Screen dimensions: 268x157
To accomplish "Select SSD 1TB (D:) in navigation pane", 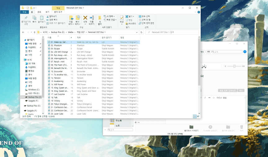I will tap(32, 93).
